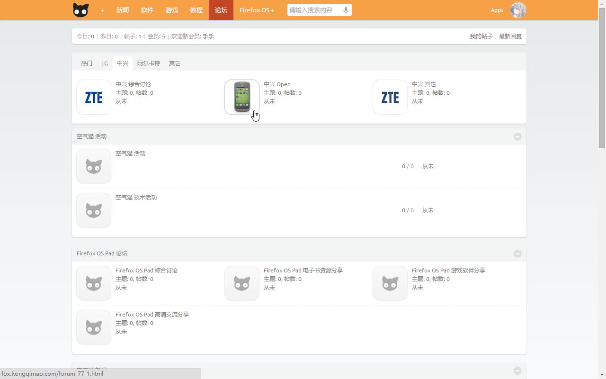
Task: Open the 空气猫 技术活动 forum title
Action: [x=136, y=198]
